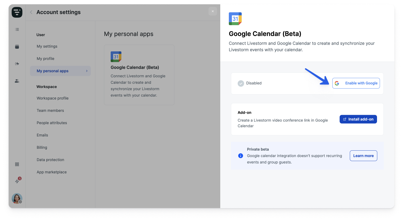Open the apps grid sidebar icon
Screen dimensions: 403x221
tap(17, 164)
